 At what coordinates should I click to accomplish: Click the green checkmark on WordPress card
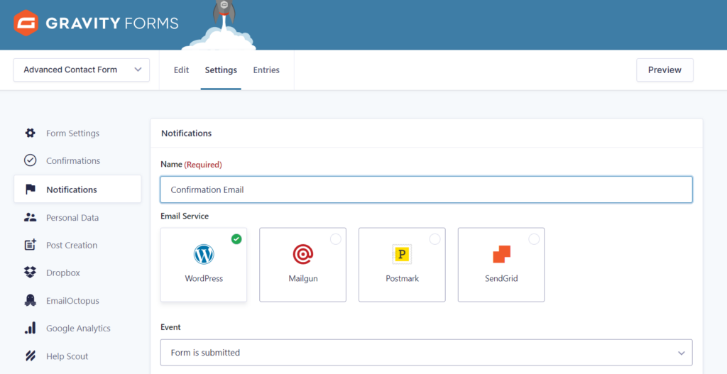(236, 239)
